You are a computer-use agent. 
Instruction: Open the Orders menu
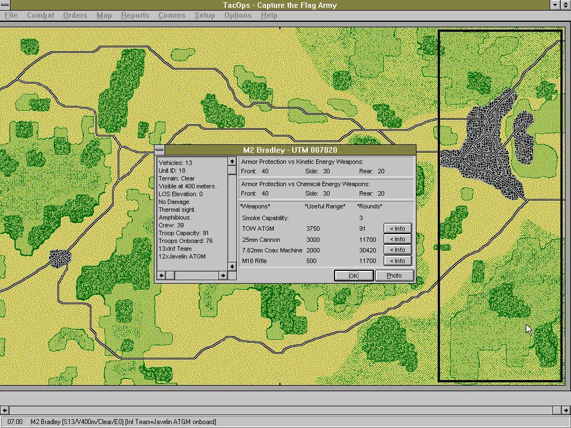pos(75,15)
